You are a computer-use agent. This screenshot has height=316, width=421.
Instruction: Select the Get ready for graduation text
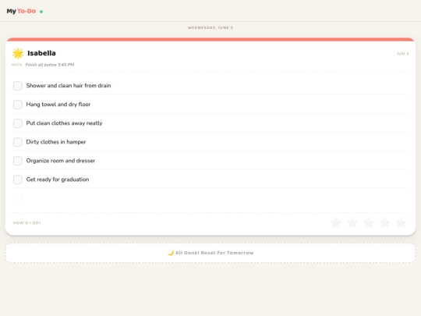(58, 179)
